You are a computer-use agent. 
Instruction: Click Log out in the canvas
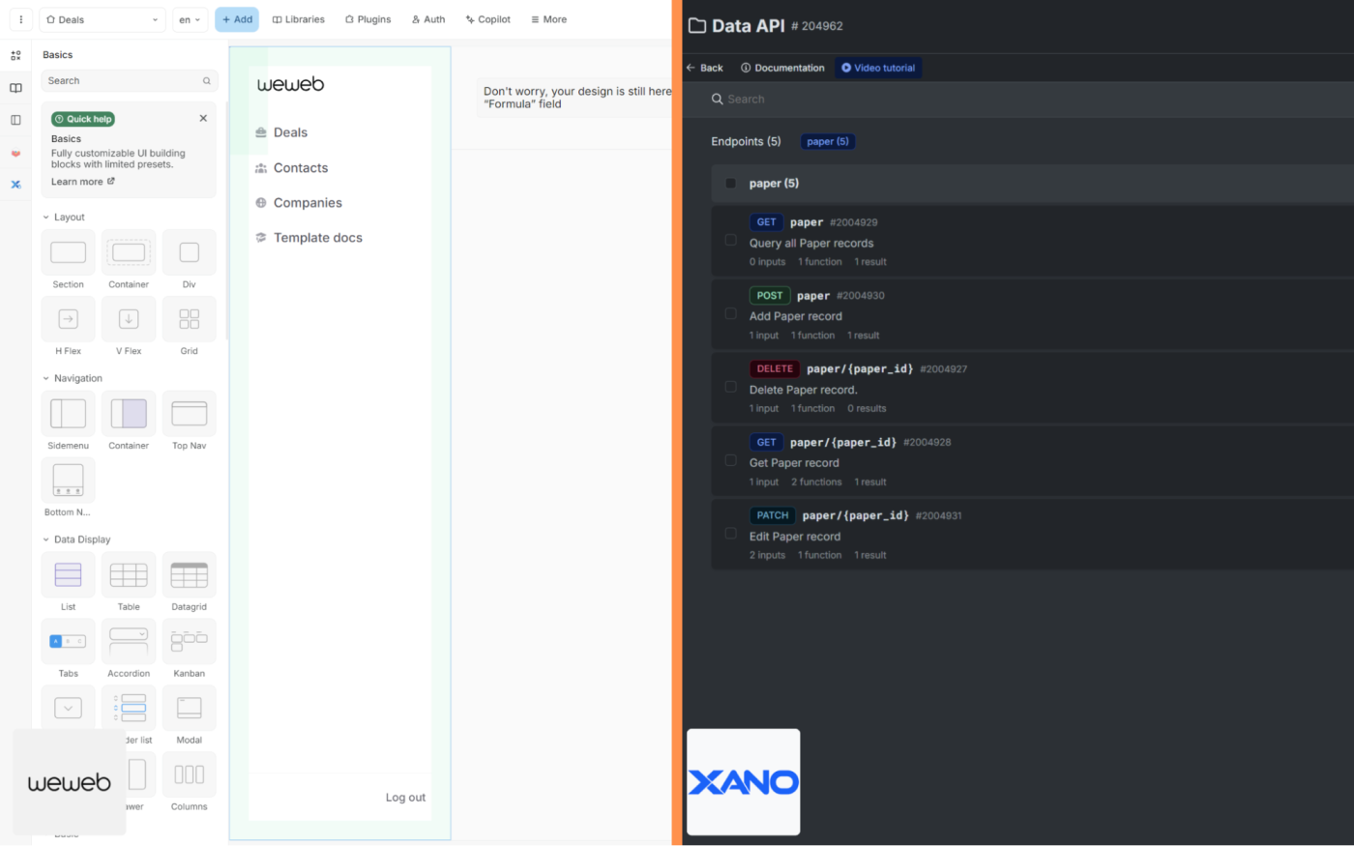[x=405, y=798]
